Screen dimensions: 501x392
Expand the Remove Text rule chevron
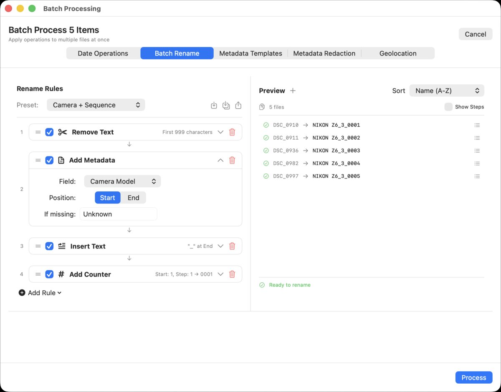tap(220, 132)
